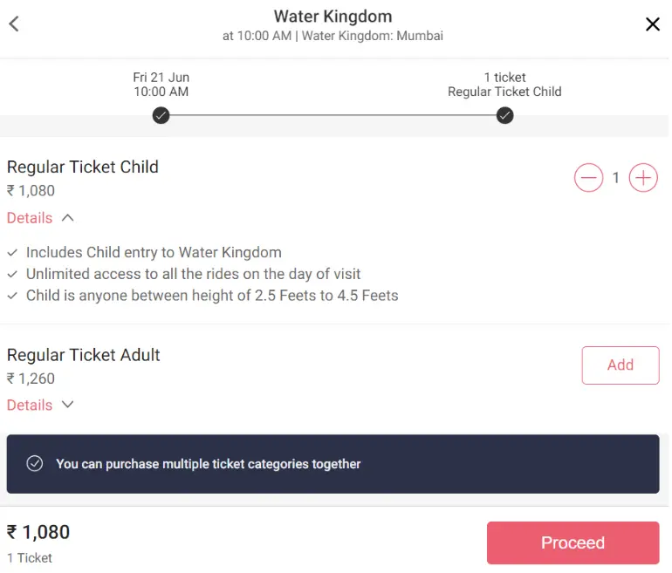Image resolution: width=672 pixels, height=573 pixels.
Task: Click the Regular Ticket Child title
Action: click(83, 167)
